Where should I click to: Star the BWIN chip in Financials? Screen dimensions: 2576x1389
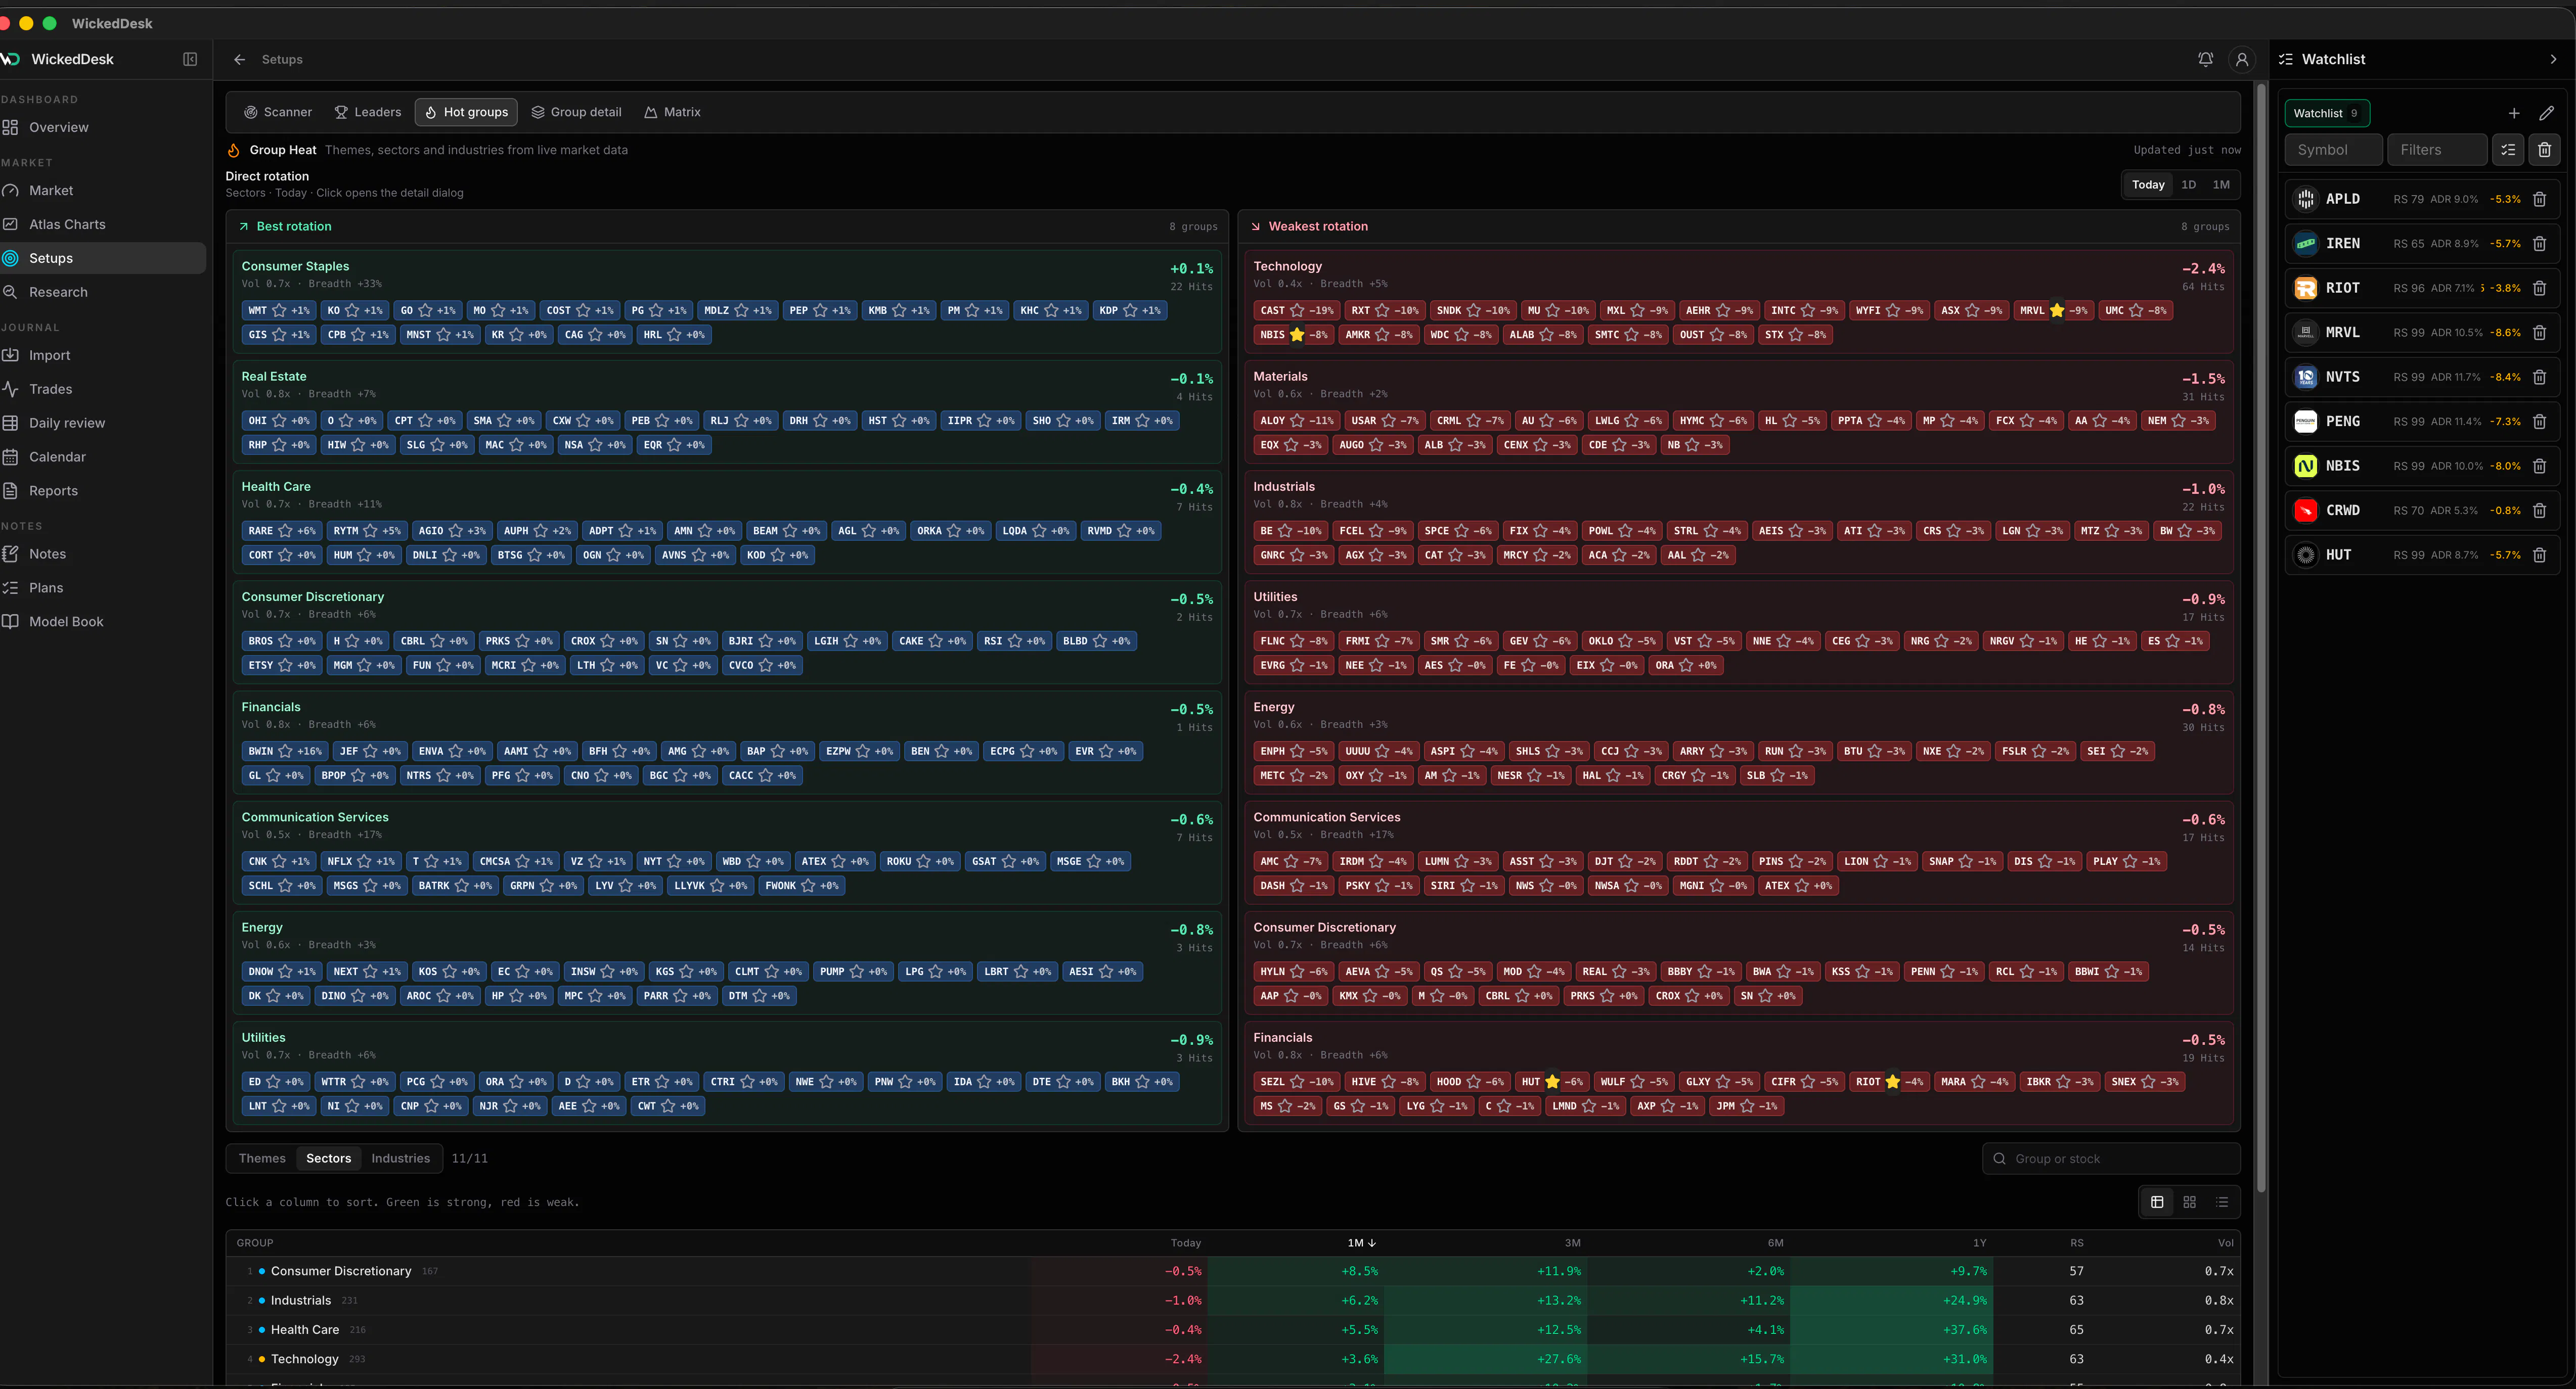pos(285,752)
